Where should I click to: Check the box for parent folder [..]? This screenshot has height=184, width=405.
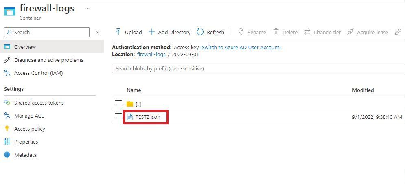pyautogui.click(x=118, y=104)
